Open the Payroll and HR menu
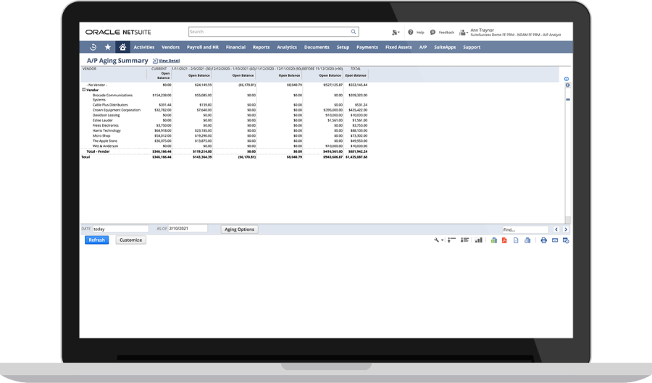The height and width of the screenshot is (383, 652). 203,47
